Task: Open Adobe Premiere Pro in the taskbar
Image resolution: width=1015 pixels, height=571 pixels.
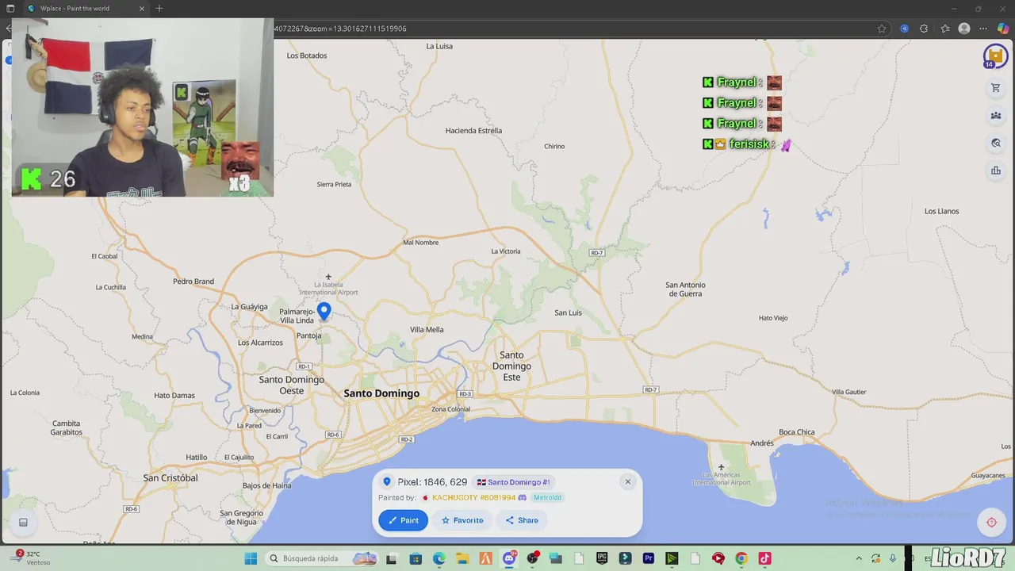Action: 649,558
